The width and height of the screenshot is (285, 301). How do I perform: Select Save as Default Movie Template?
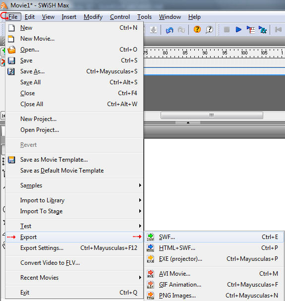[74, 171]
